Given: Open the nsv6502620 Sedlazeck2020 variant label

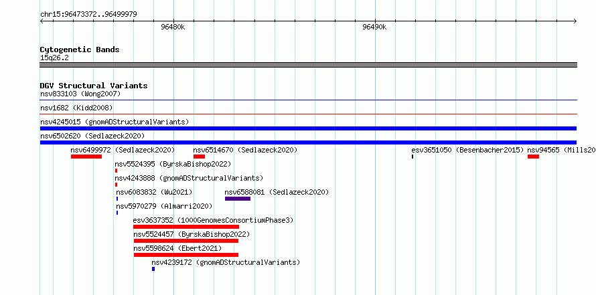Looking at the screenshot, I should click(x=92, y=136).
